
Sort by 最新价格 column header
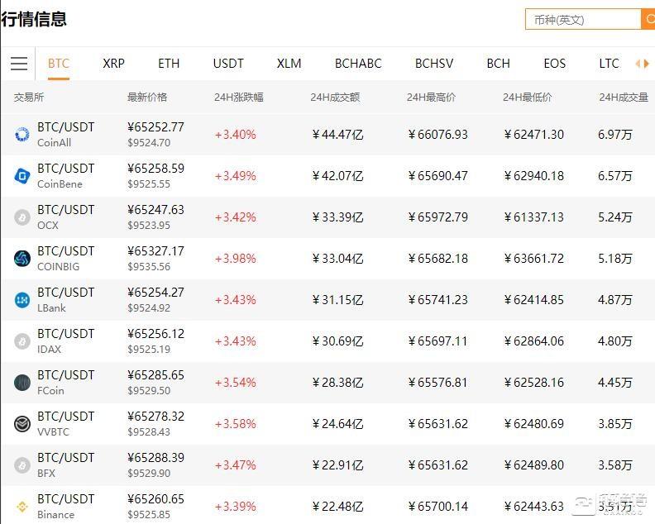tap(147, 98)
